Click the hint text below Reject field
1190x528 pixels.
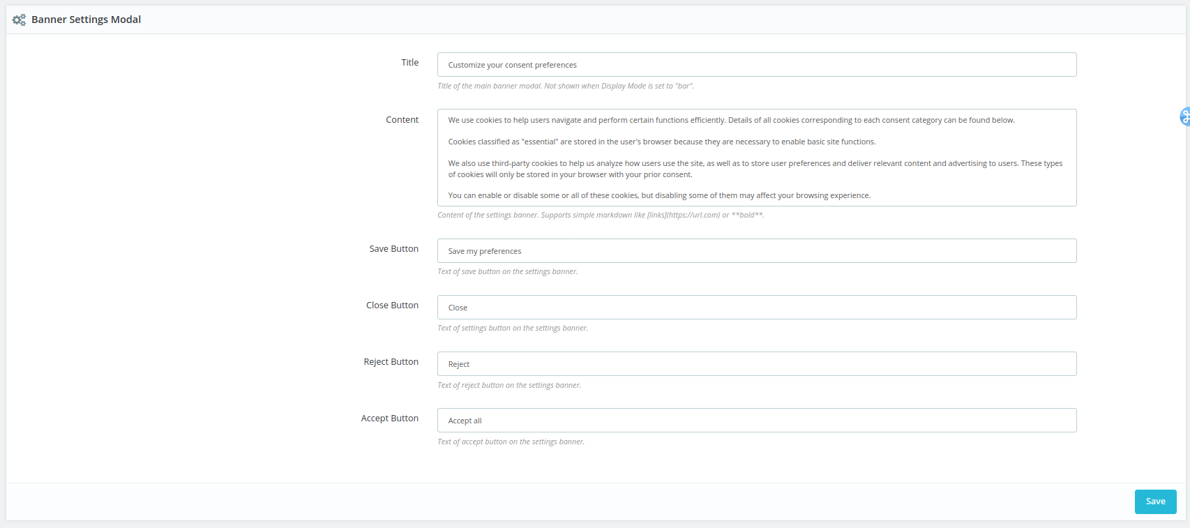pos(509,386)
